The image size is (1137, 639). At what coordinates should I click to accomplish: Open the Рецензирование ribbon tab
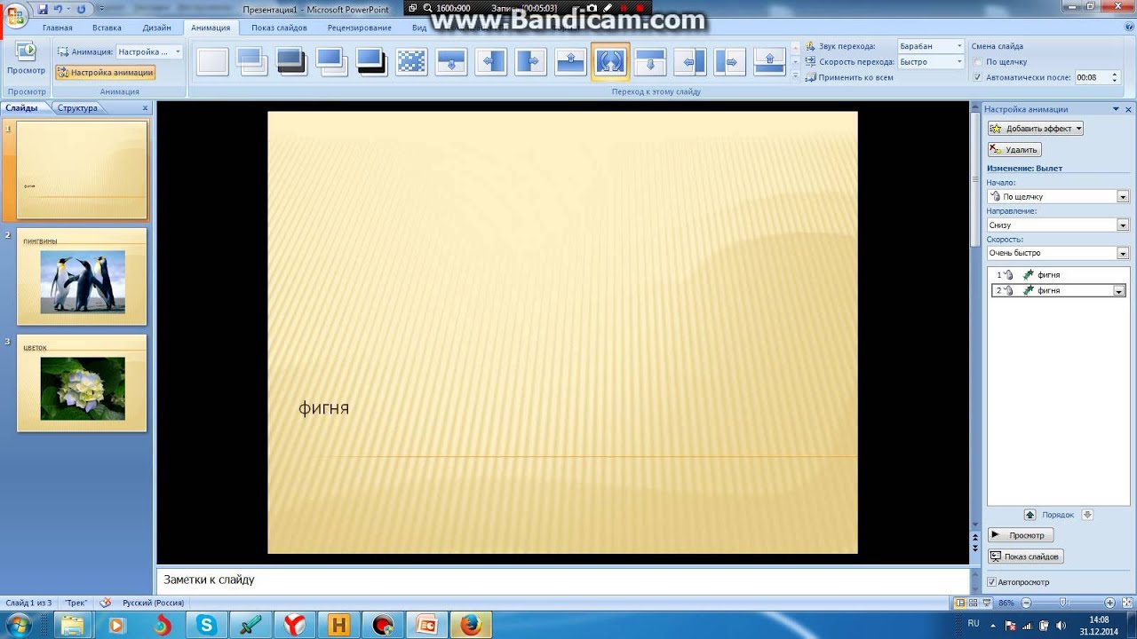359,28
